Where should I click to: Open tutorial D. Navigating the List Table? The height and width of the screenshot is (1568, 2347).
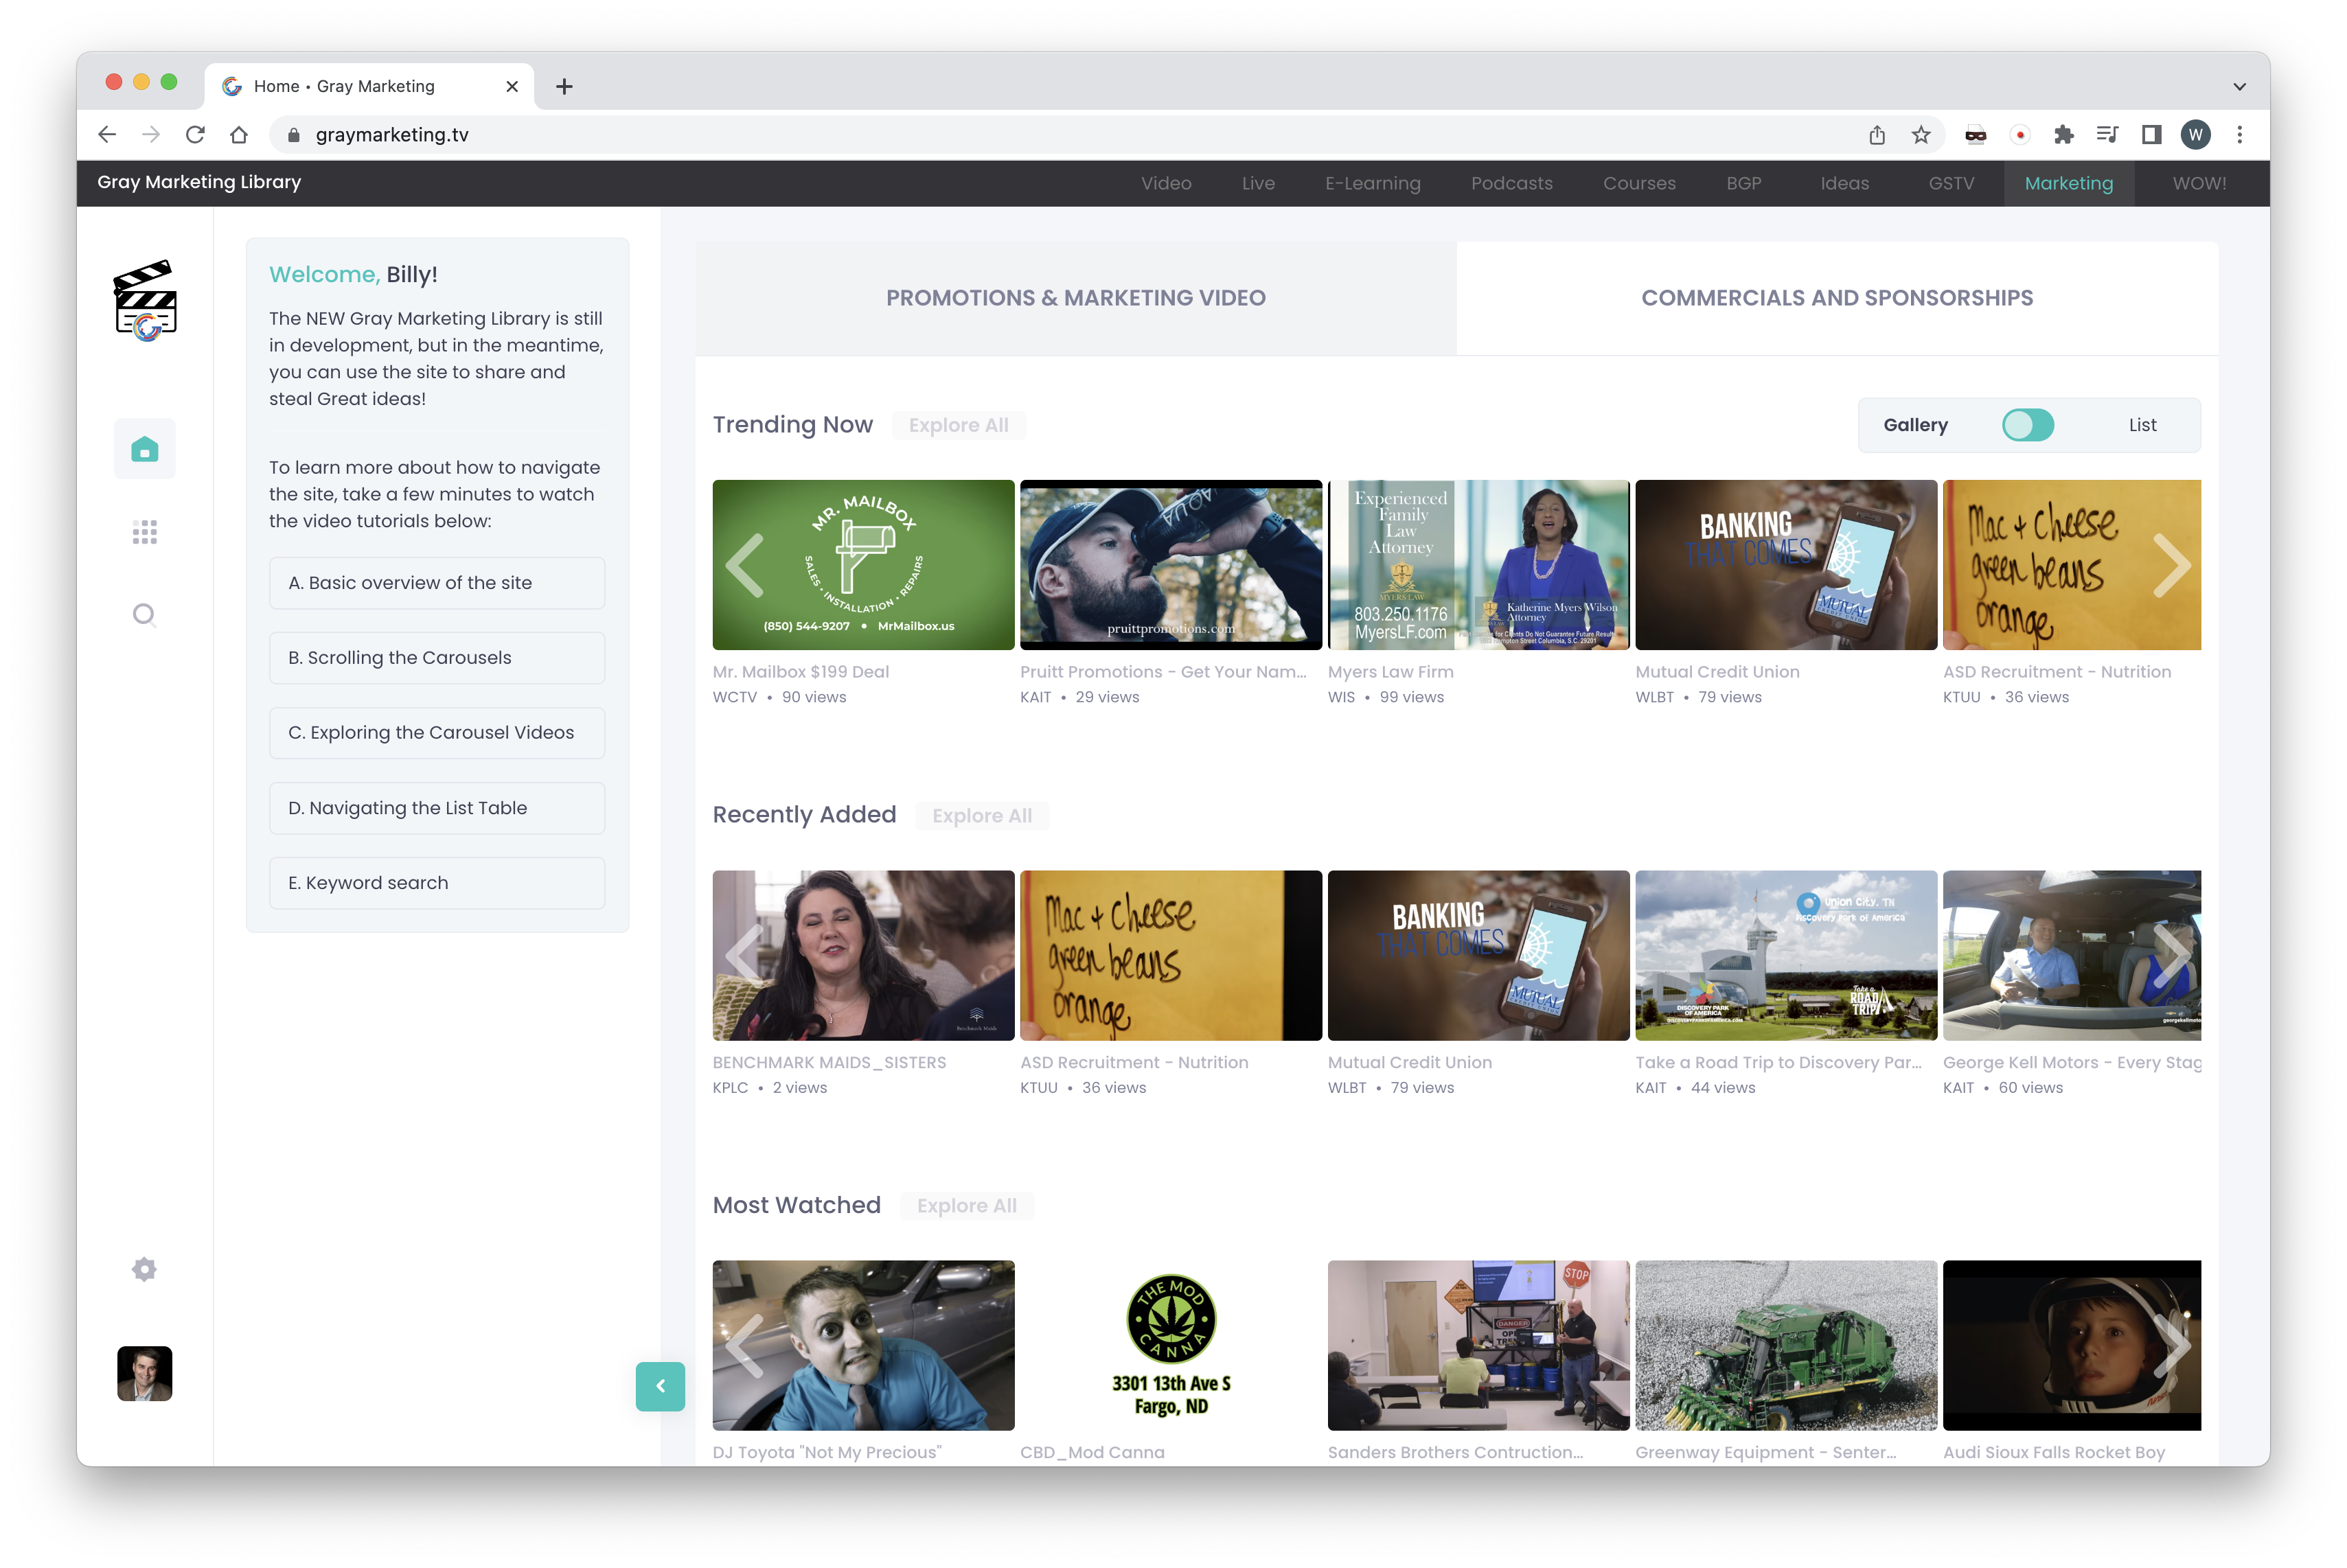[x=437, y=808]
